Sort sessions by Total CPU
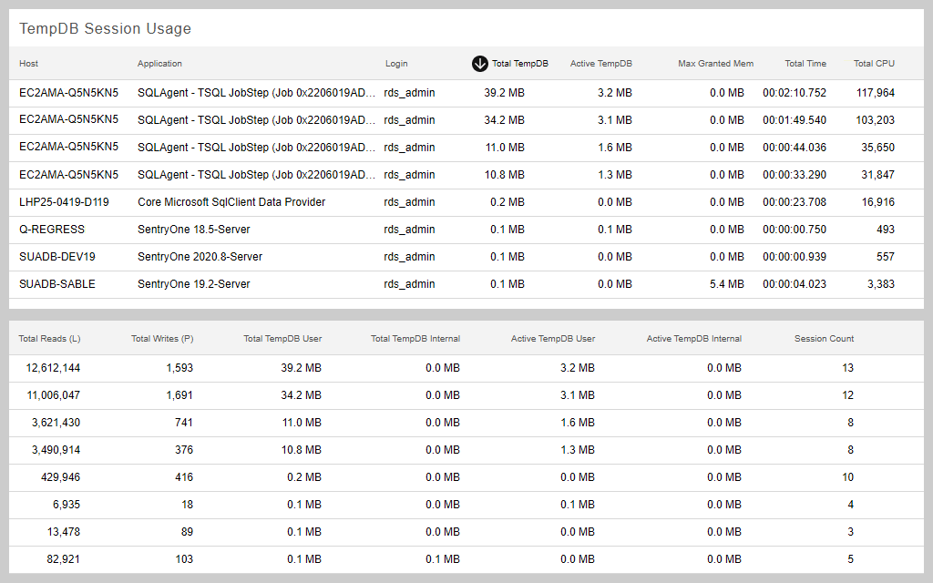This screenshot has width=933, height=583. (x=874, y=64)
